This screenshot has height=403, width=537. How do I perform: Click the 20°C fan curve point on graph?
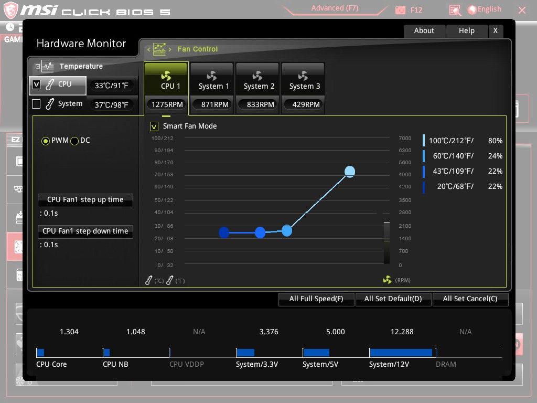[x=224, y=232]
